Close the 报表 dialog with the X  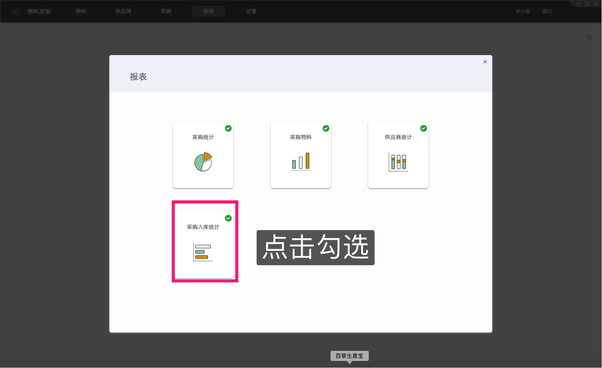coord(485,62)
